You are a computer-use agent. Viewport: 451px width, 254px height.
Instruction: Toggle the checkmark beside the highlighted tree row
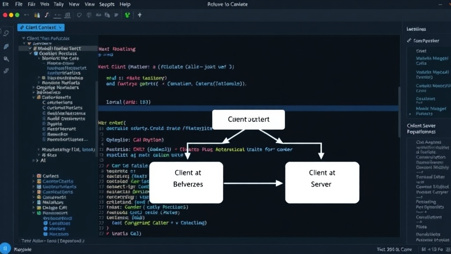pyautogui.click(x=30, y=49)
